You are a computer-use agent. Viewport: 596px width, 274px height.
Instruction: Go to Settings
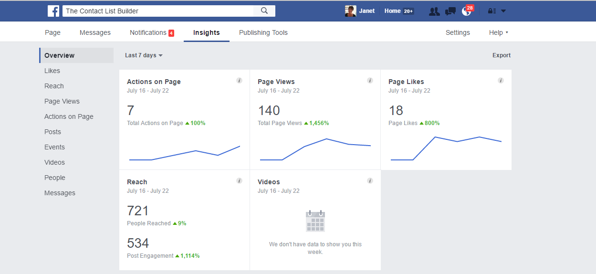pos(457,32)
